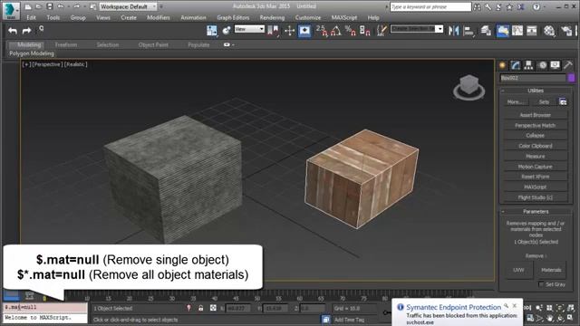Click the UVW remove button
580x326 pixels.
(x=518, y=270)
